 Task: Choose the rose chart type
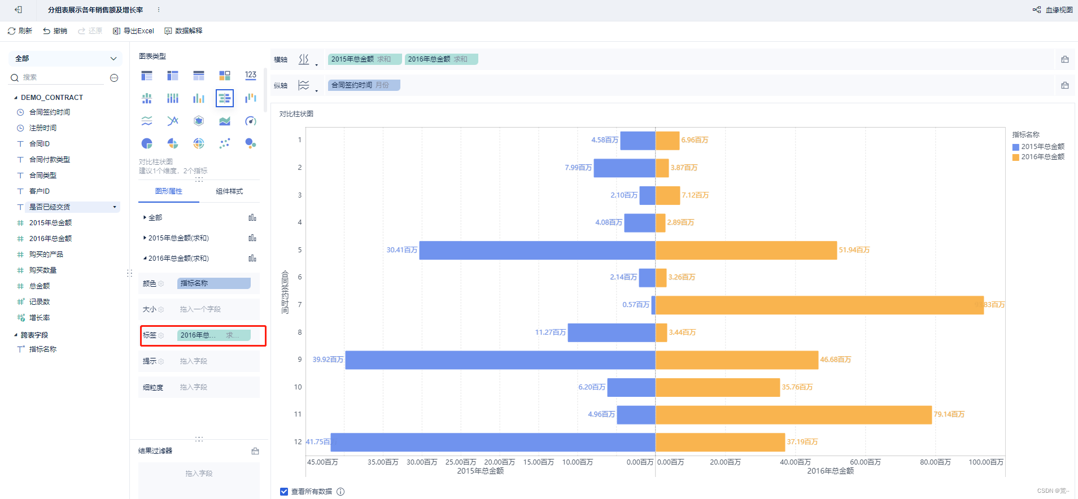click(173, 143)
